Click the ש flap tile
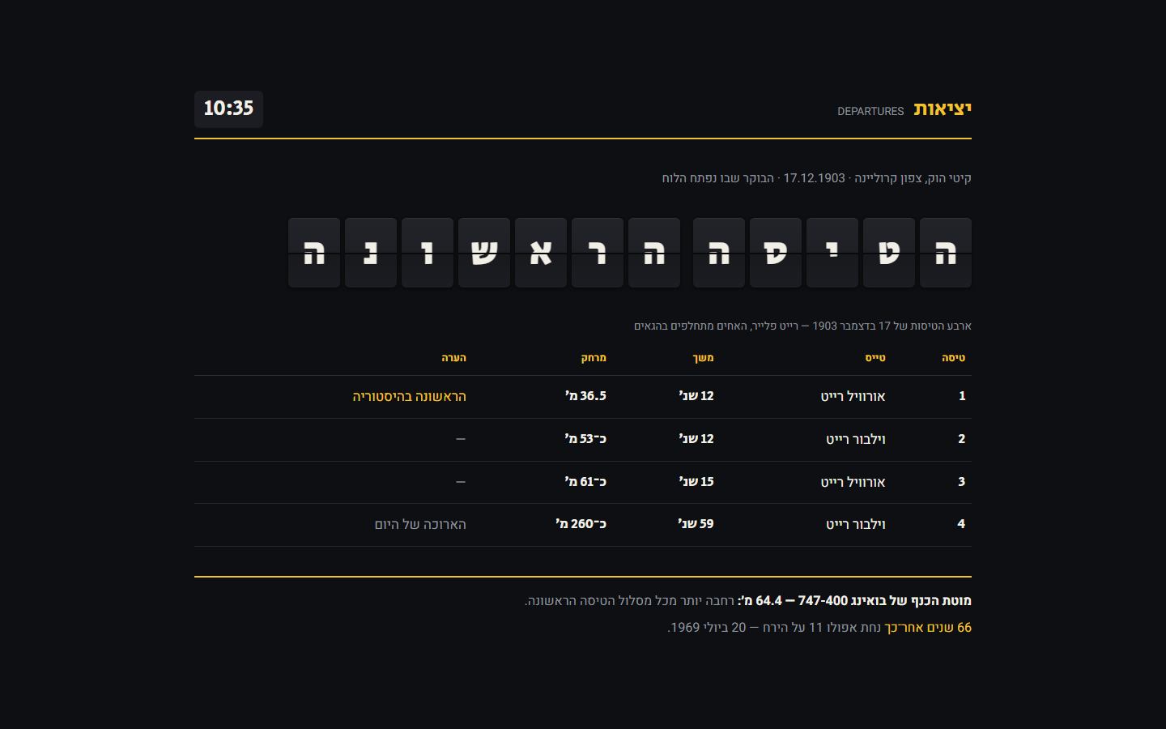Viewport: 1166px width, 729px height. [484, 253]
